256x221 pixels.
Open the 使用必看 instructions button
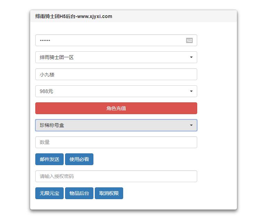click(79, 159)
